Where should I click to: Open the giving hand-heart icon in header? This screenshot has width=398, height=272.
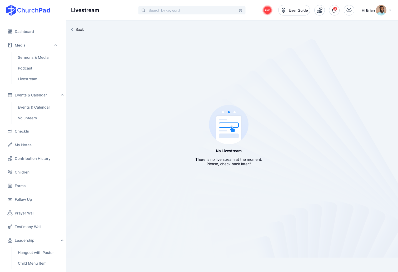(x=319, y=10)
